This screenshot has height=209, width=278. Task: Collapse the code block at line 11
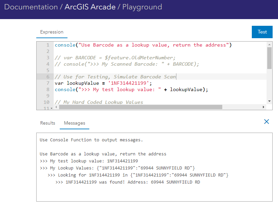coord(51,108)
